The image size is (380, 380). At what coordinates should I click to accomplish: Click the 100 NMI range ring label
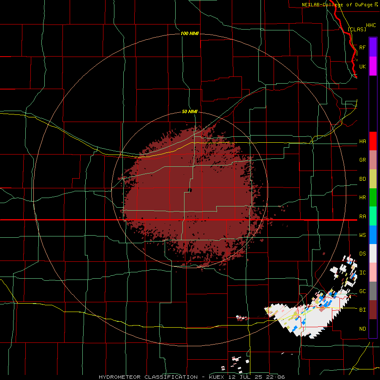pos(190,33)
